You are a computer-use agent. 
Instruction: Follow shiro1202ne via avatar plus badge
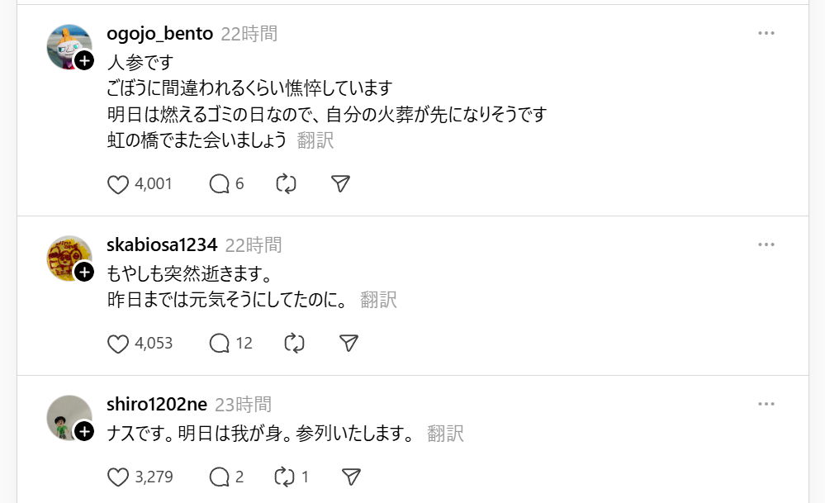tap(85, 431)
